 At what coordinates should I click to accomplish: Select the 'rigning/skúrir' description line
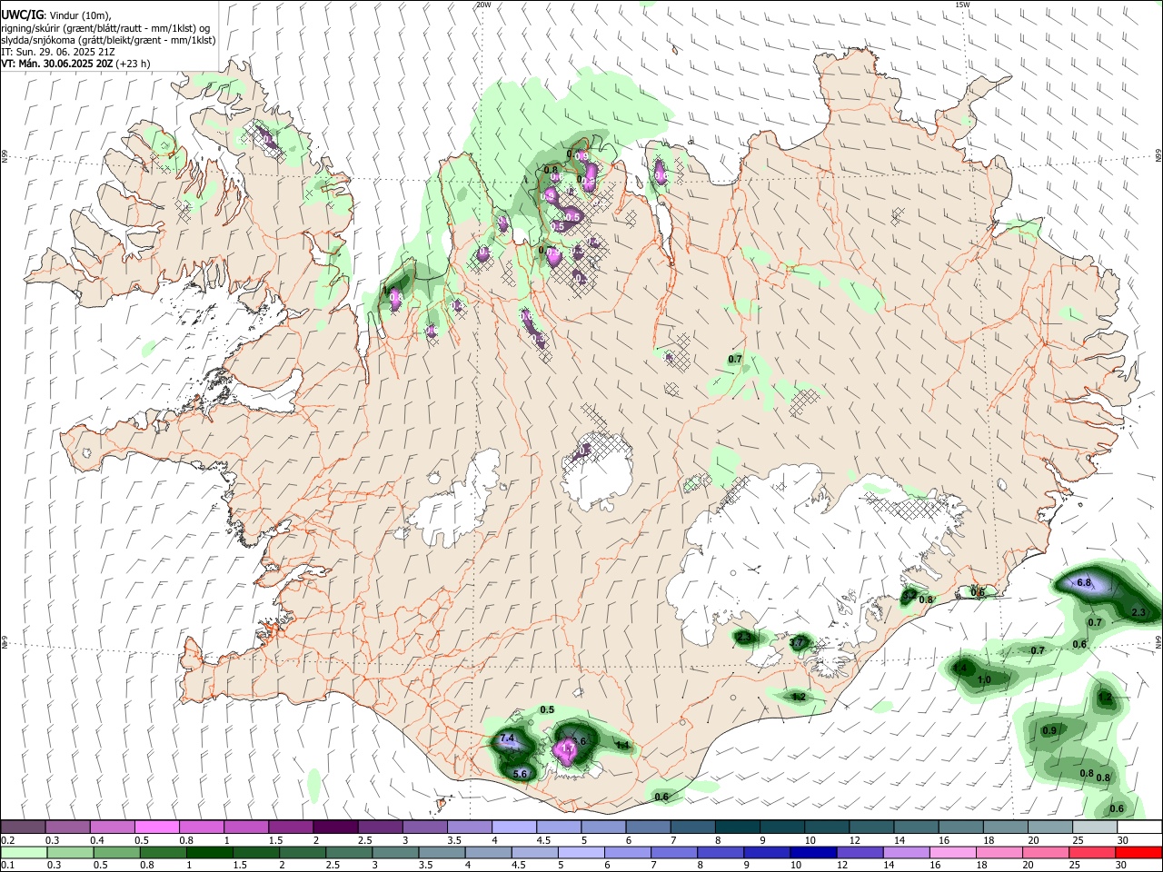[x=105, y=28]
